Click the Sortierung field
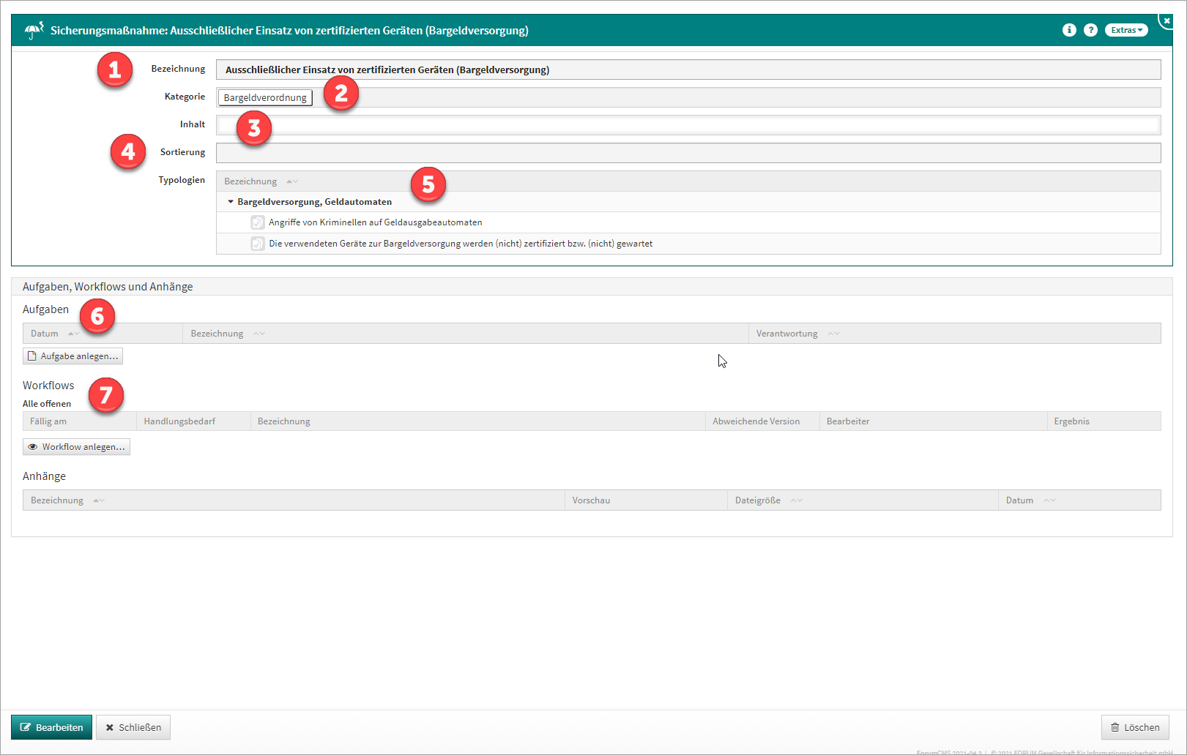This screenshot has height=755, width=1187. point(688,153)
